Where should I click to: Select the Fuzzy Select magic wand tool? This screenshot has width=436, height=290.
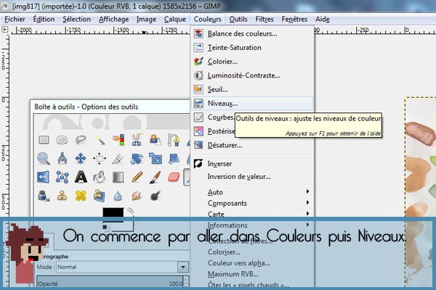[100, 140]
